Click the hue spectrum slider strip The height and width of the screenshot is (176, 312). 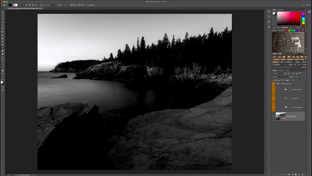tap(303, 18)
